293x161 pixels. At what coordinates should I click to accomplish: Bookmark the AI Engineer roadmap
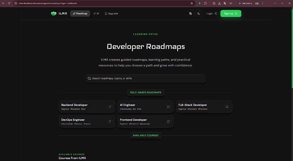168,107
